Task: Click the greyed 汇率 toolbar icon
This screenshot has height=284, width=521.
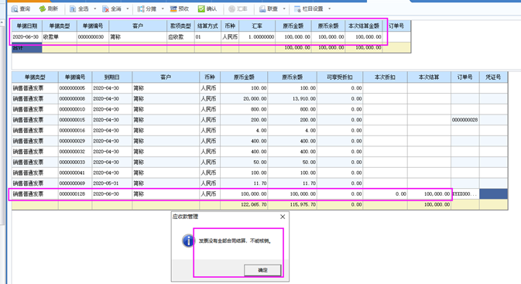Action: [232, 9]
